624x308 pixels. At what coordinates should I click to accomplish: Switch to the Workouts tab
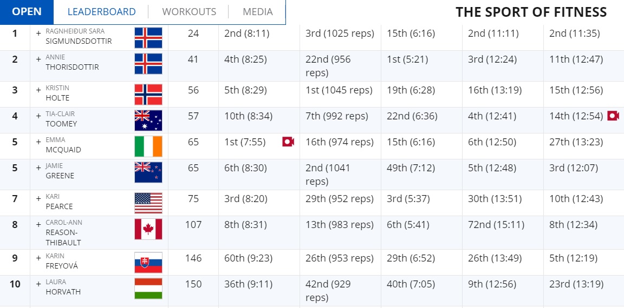(x=189, y=12)
